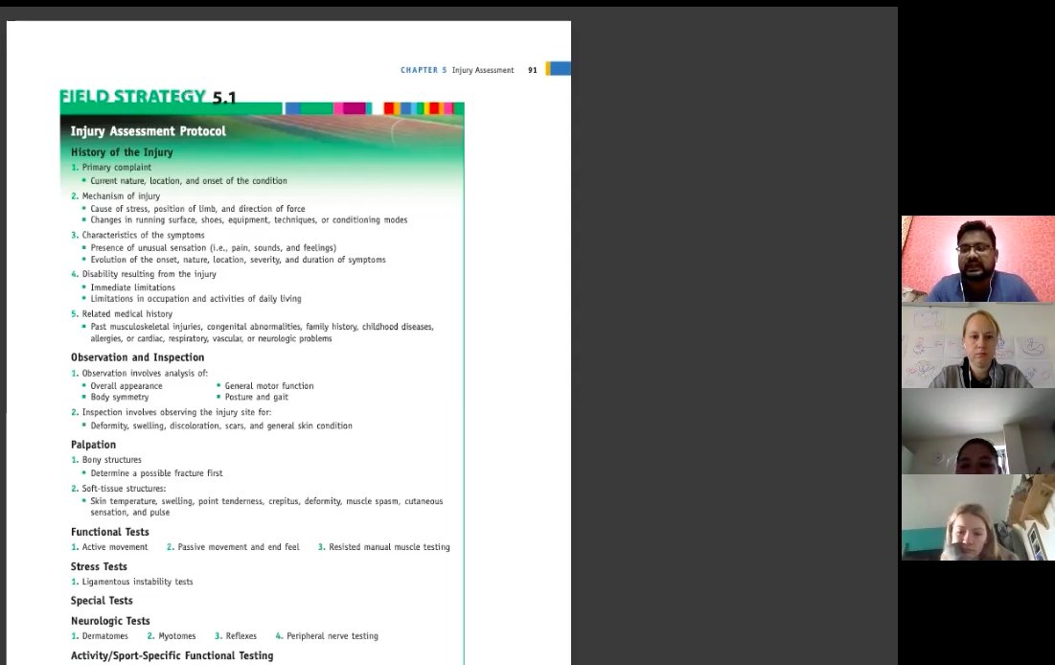Click the 'Primary complaint' list item
The height and width of the screenshot is (665, 1055).
point(116,168)
